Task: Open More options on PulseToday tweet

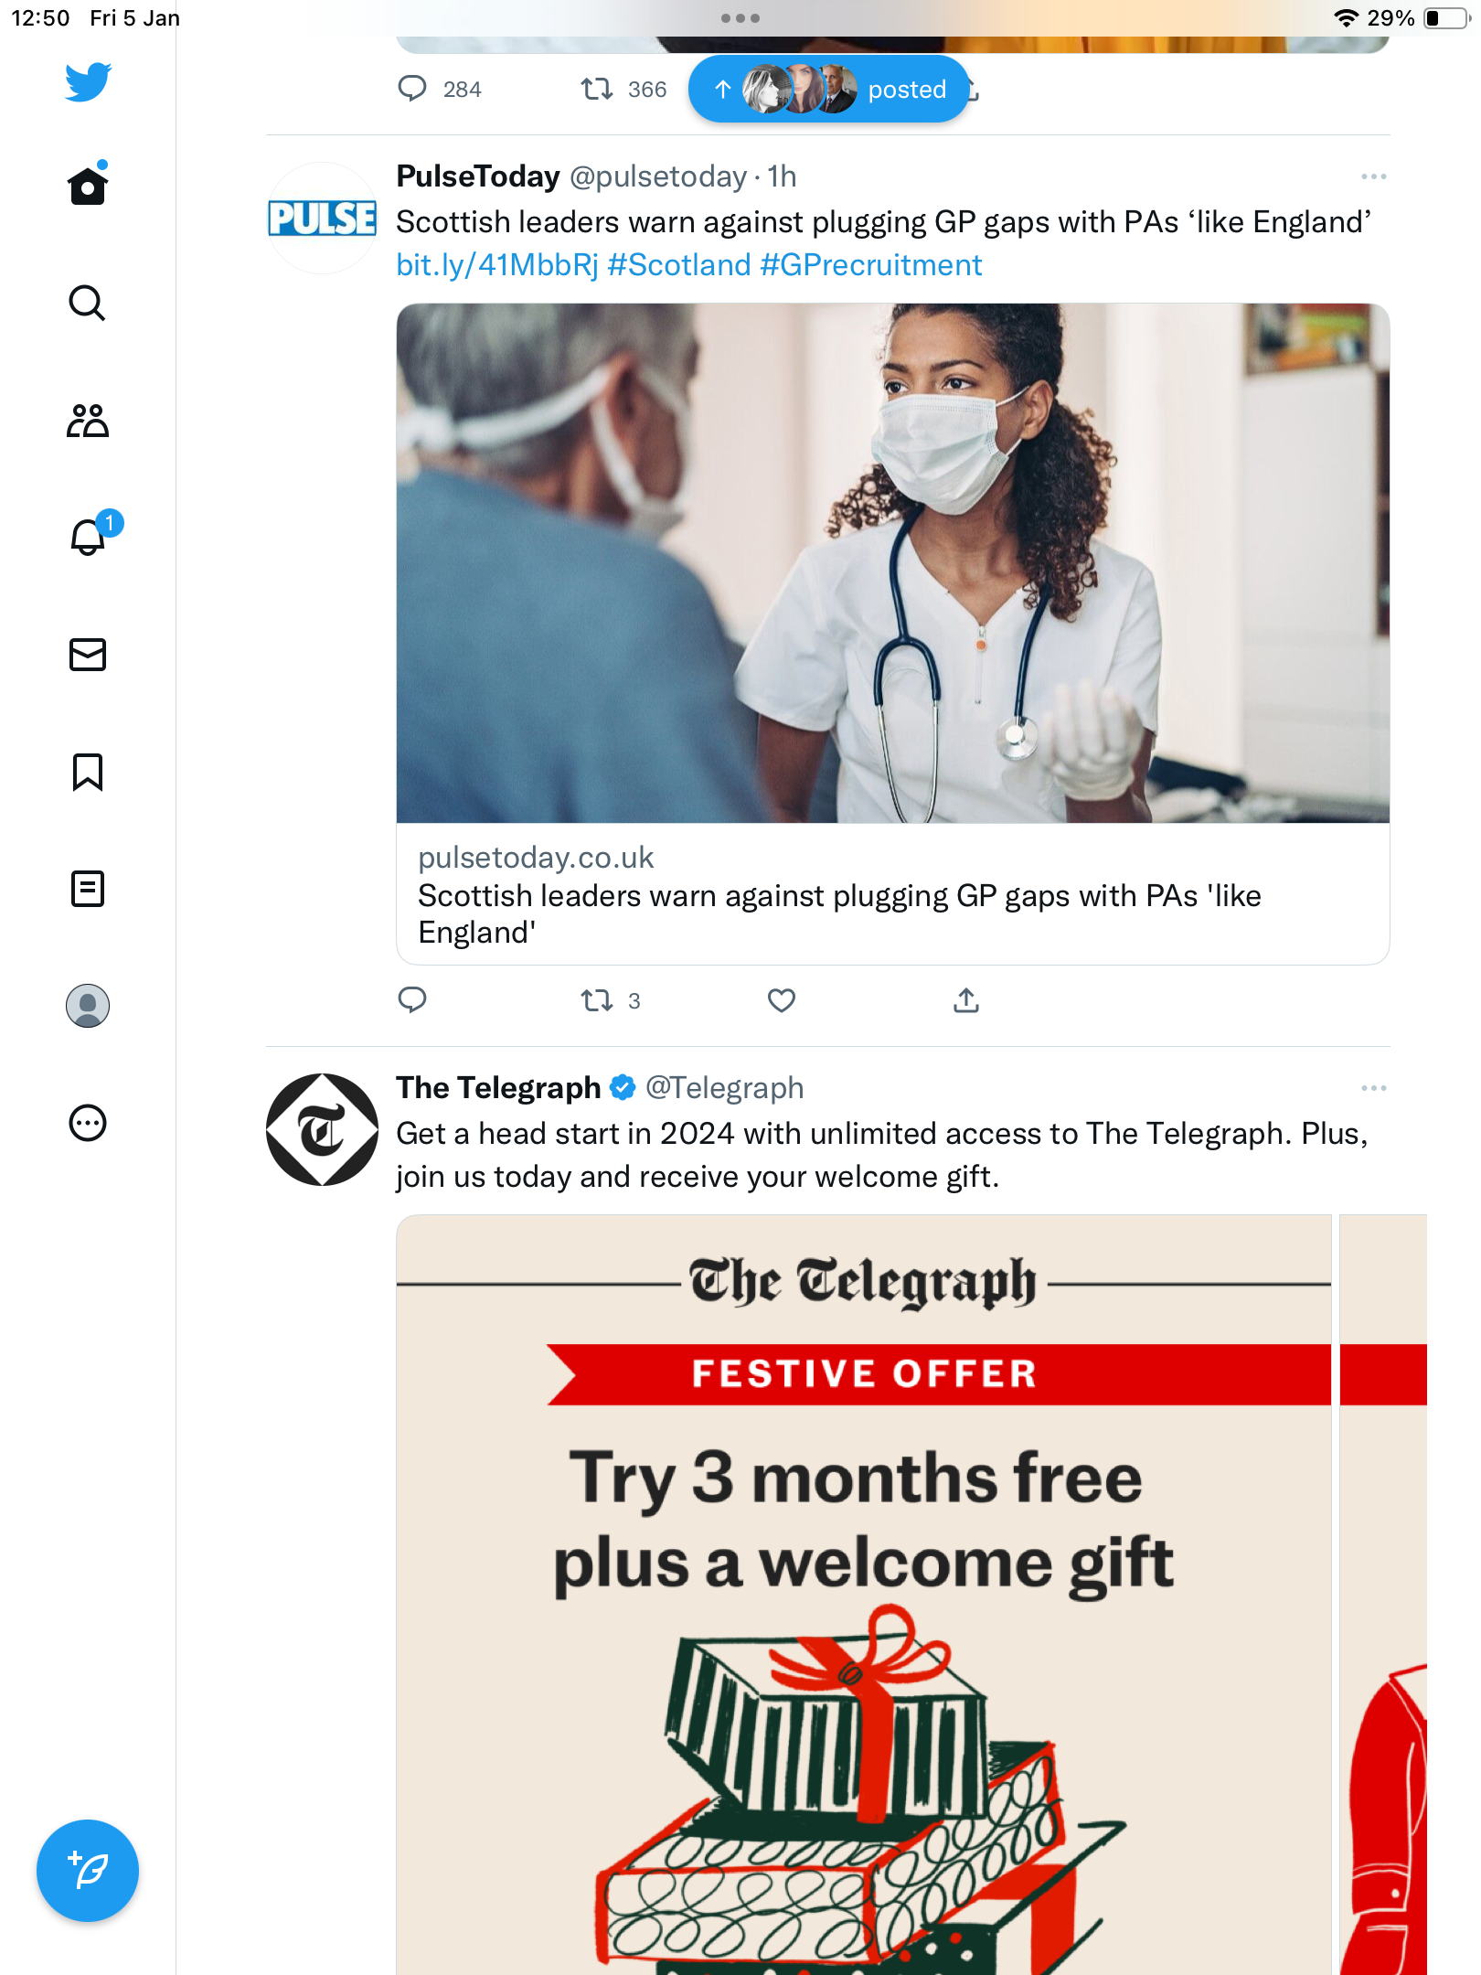Action: [1373, 176]
